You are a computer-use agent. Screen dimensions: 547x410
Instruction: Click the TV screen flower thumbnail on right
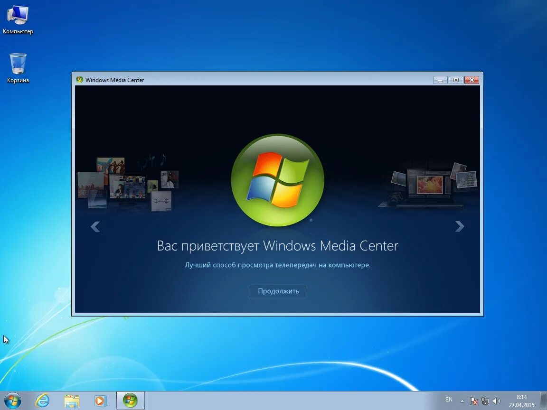429,185
